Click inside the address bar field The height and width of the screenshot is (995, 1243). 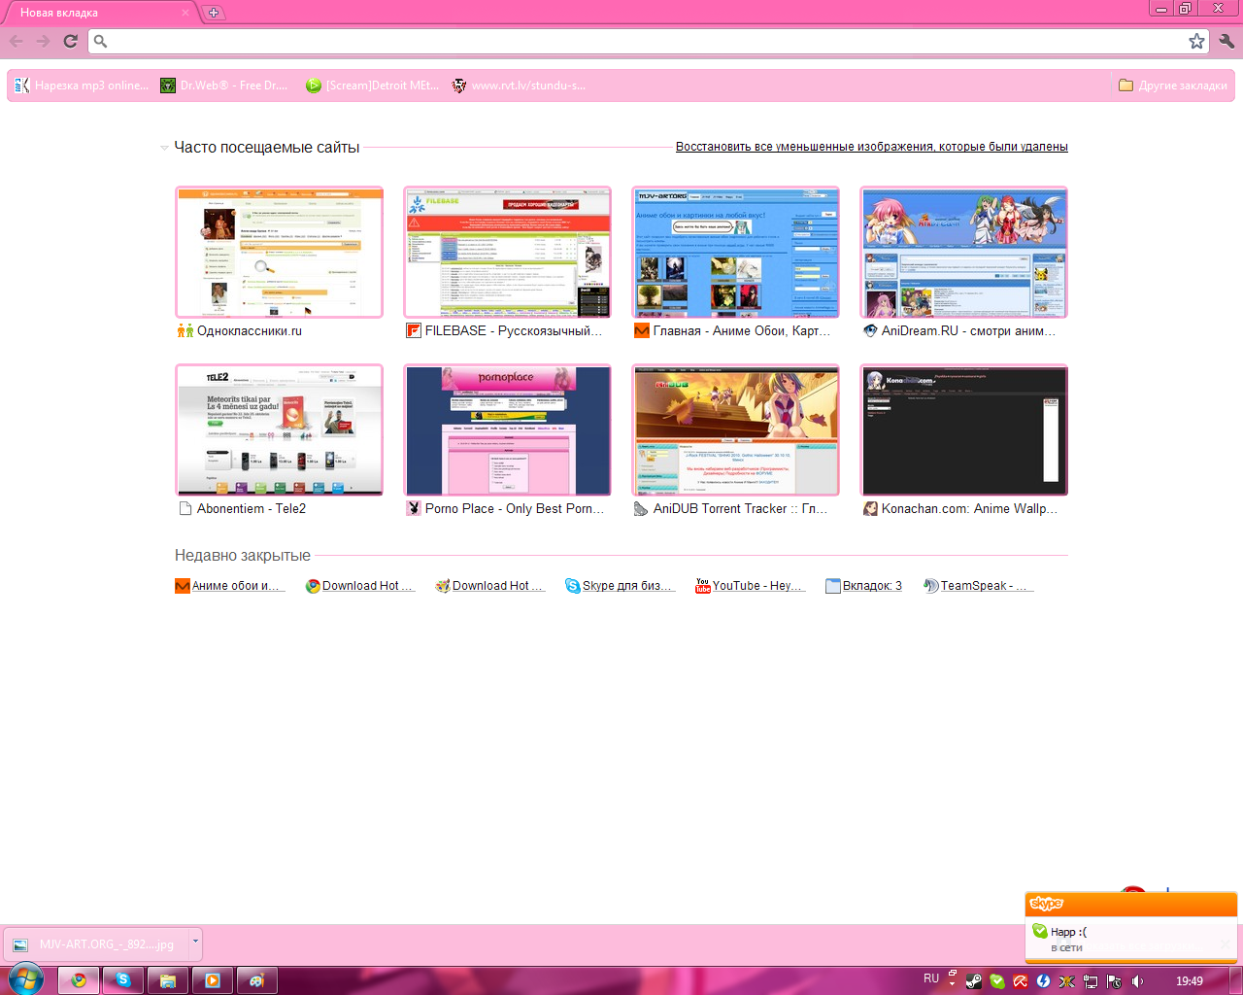[641, 41]
